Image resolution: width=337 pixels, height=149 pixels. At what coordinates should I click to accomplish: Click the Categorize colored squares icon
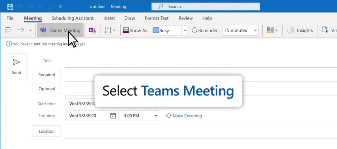[270, 30]
